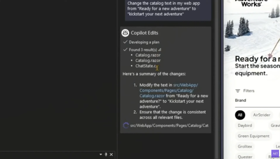280x159 pixels.
Task: Click the Adventure Works logo
Action: tap(251, 3)
